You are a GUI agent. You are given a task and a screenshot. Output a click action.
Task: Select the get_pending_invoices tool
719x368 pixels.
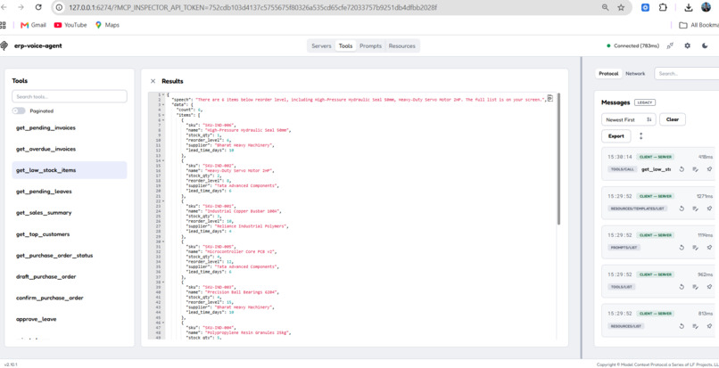pyautogui.click(x=70, y=127)
